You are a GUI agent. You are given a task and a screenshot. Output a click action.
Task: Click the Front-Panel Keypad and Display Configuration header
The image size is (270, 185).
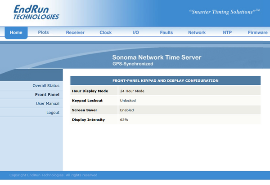[165, 80]
